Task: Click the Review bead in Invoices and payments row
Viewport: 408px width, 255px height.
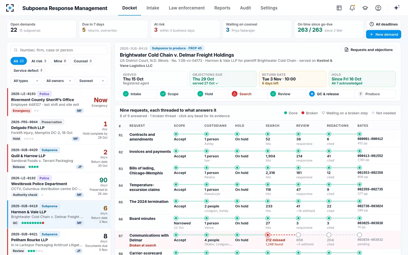Action: click(x=298, y=151)
